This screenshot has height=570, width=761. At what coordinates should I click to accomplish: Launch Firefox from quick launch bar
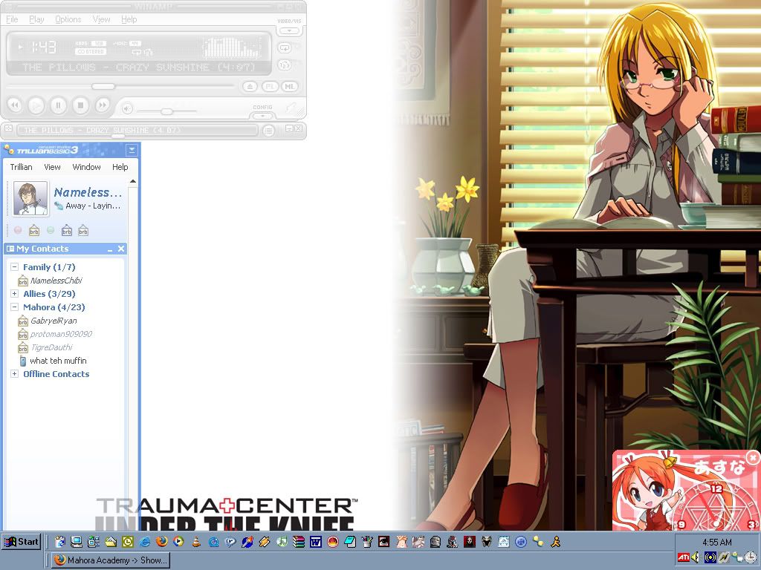click(161, 541)
